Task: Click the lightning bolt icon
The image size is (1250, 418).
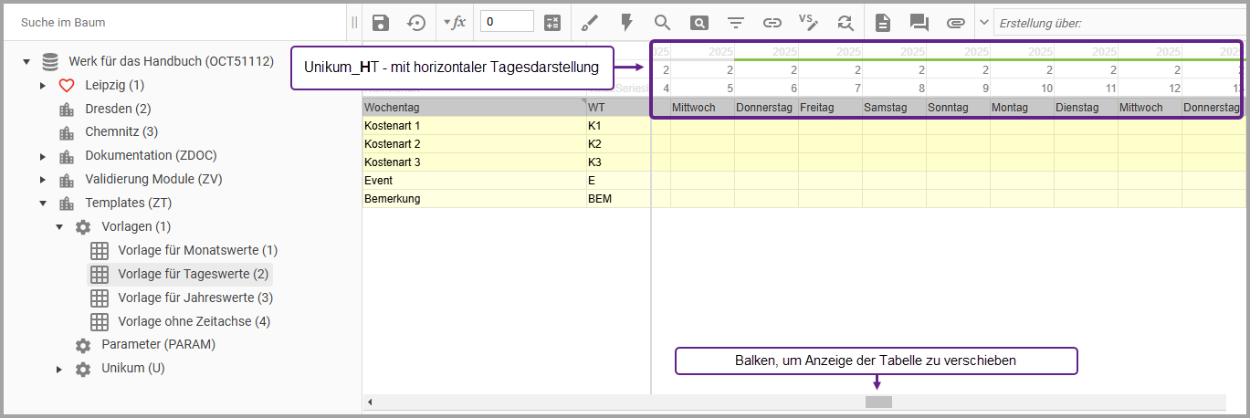Action: (x=626, y=23)
